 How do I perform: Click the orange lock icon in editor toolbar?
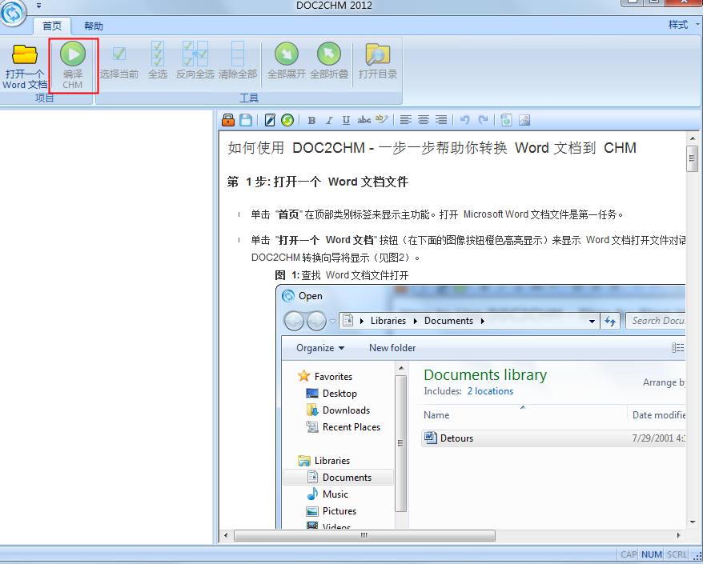[x=228, y=120]
